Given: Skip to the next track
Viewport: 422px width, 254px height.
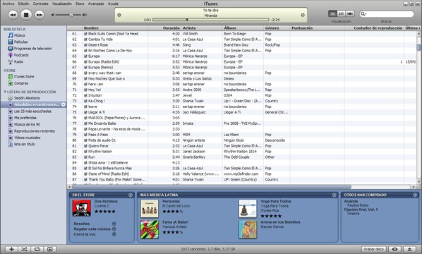Looking at the screenshot, I should click(x=40, y=15).
